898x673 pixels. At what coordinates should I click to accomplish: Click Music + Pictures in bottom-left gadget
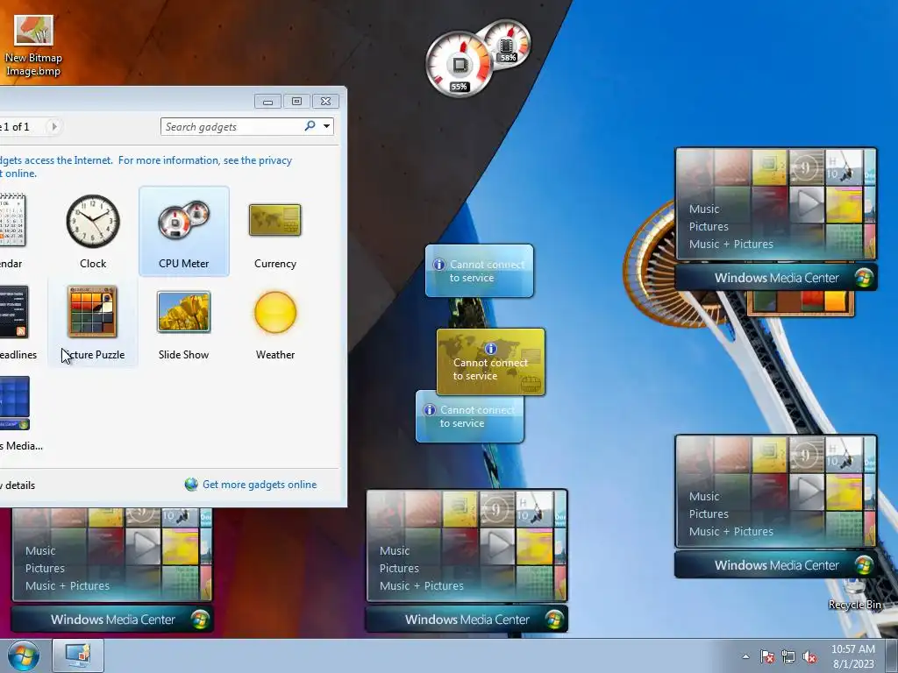(x=67, y=585)
